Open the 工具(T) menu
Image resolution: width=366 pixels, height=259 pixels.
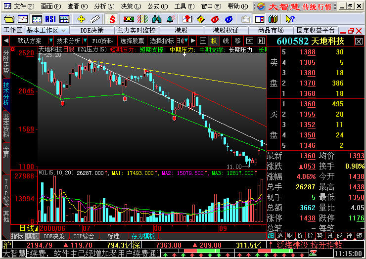click(184, 6)
